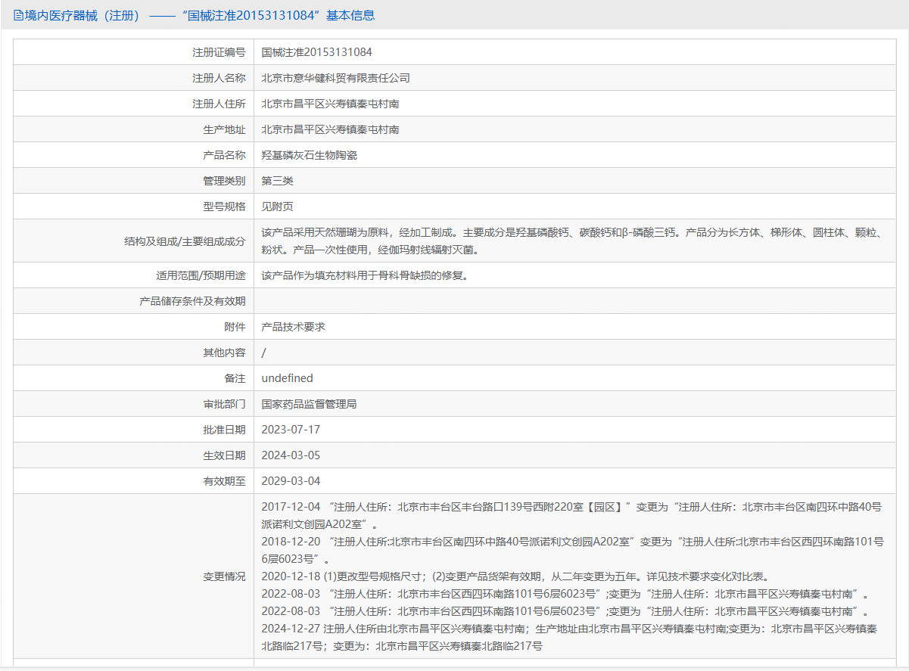Click the 产品技术要求 attachment entry

coord(293,327)
